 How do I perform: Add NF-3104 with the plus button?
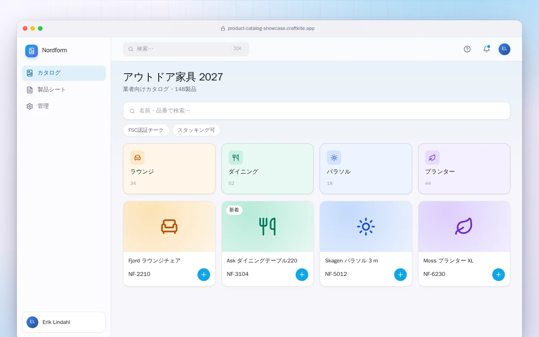302,275
